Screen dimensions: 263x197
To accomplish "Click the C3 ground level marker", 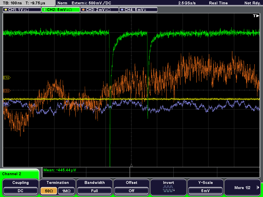I will (x=7, y=91).
